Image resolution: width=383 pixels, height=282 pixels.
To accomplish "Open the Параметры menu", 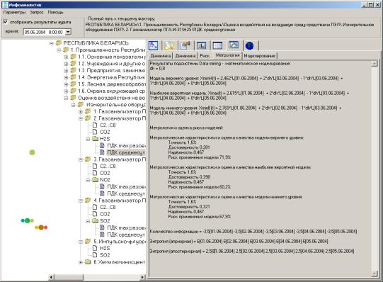I will [14, 12].
